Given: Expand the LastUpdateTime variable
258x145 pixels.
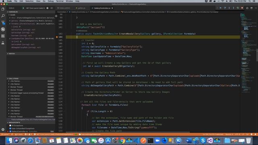Looking at the screenshot, I should (10, 39).
